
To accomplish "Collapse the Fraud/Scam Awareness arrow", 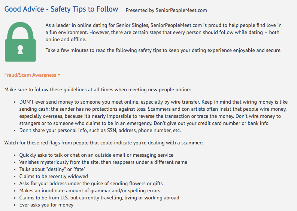I will tap(59, 75).
